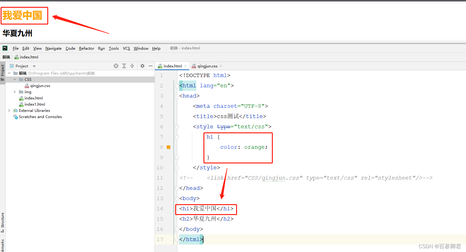Collapse the 前端 project root folder

[9, 73]
